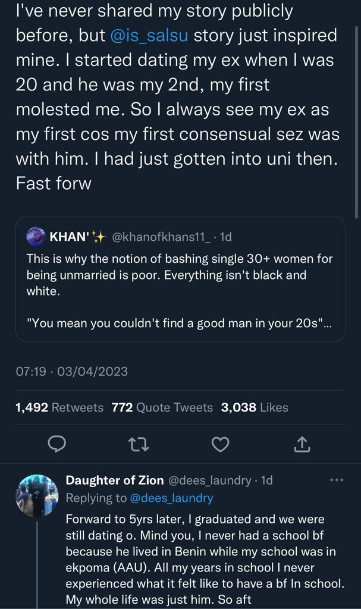Tap the KHAN display name in the quote
The image size is (361, 609).
pos(70,237)
